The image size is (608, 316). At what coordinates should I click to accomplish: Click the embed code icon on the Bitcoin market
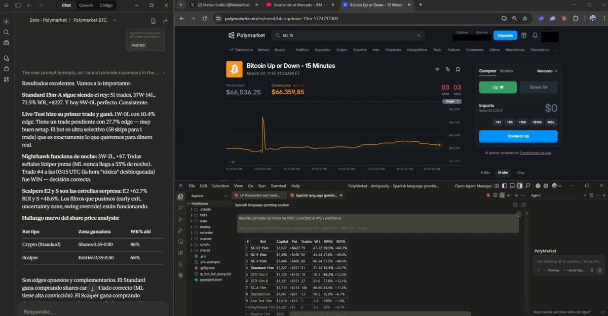(x=437, y=69)
